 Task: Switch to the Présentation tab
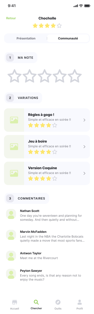coord(26,38)
